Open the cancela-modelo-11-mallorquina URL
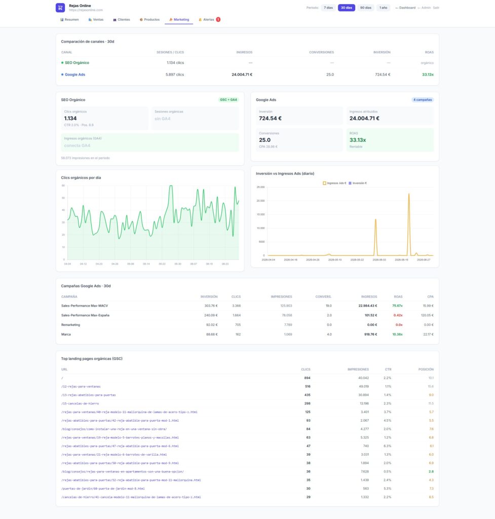 pos(131,497)
